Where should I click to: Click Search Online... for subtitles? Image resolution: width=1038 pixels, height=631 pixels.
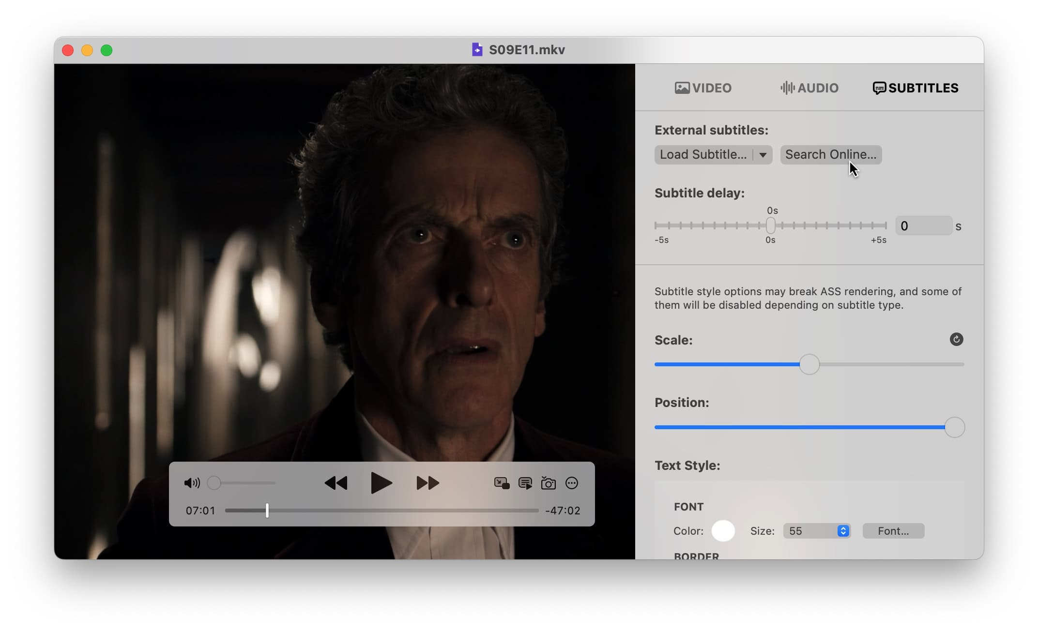[x=831, y=155]
